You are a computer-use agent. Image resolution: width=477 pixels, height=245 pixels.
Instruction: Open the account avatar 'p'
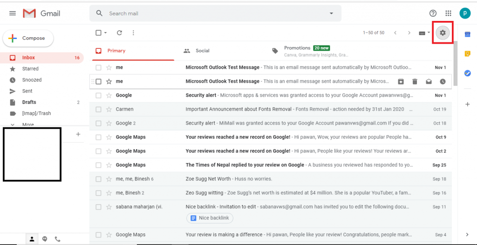pyautogui.click(x=465, y=13)
